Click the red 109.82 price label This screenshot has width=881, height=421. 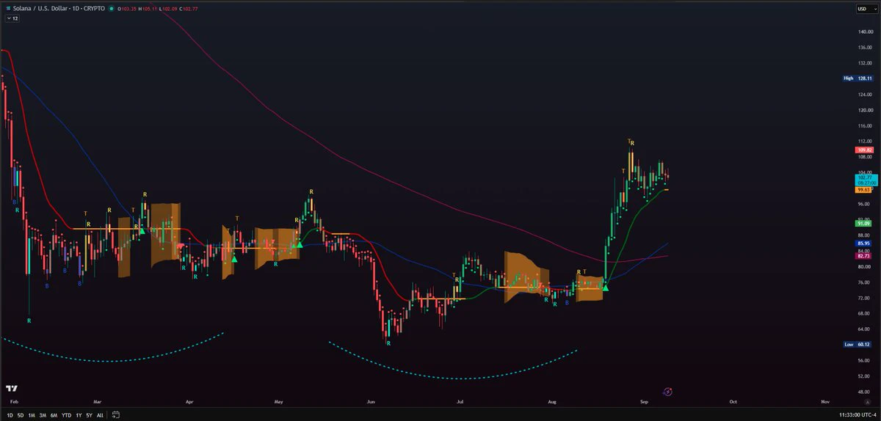pos(864,150)
